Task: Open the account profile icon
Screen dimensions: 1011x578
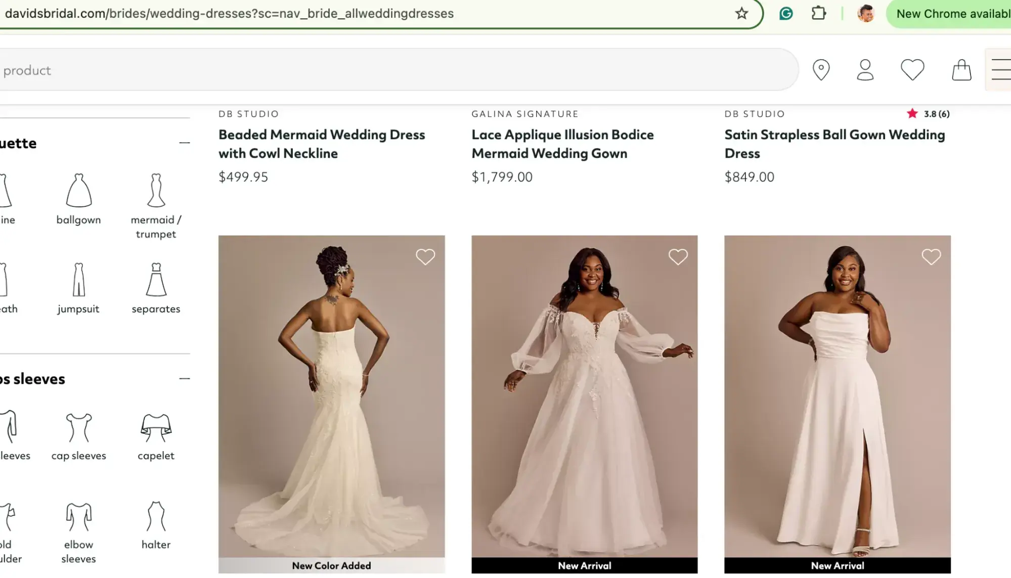Action: [865, 70]
